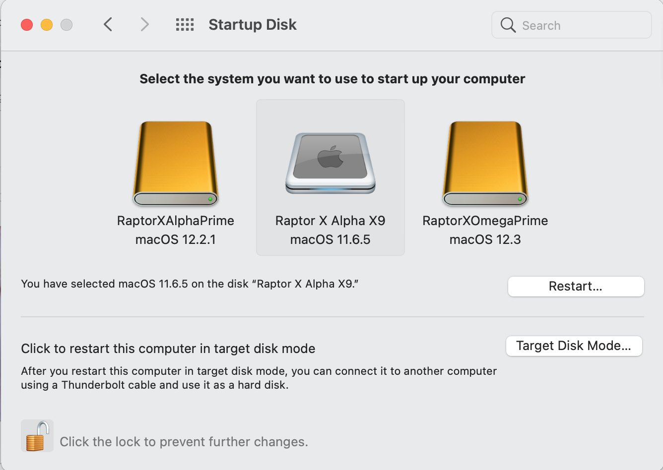Close the Startup Disk window
This screenshot has height=470, width=663.
click(x=27, y=24)
